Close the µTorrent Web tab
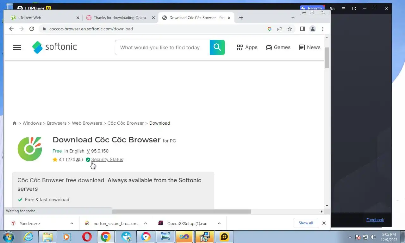The height and width of the screenshot is (243, 405). (78, 18)
